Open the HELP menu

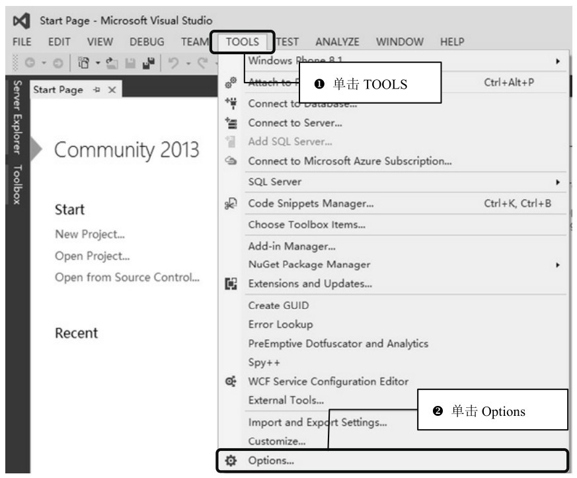(x=452, y=42)
